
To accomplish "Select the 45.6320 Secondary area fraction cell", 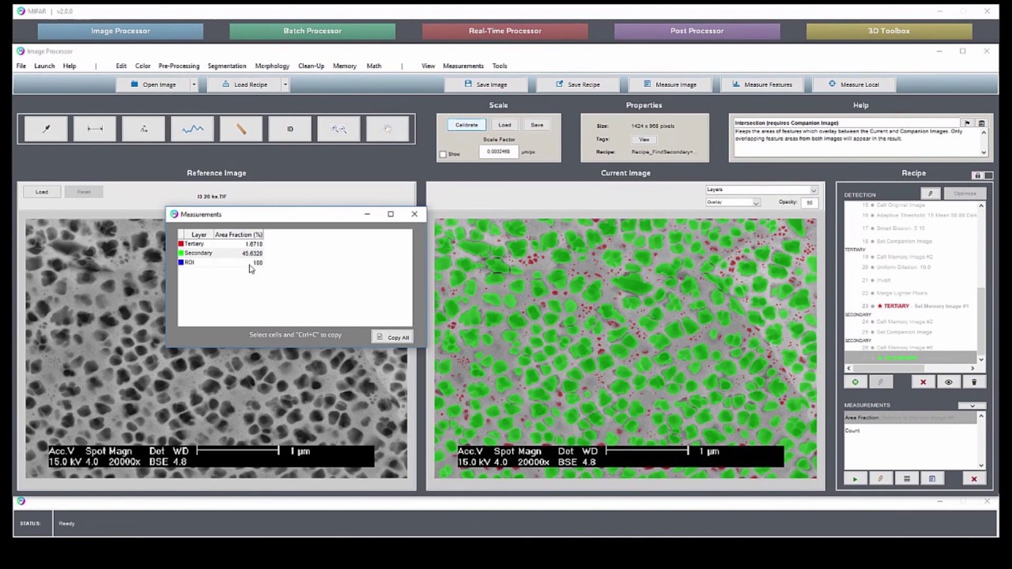I will pyautogui.click(x=239, y=253).
